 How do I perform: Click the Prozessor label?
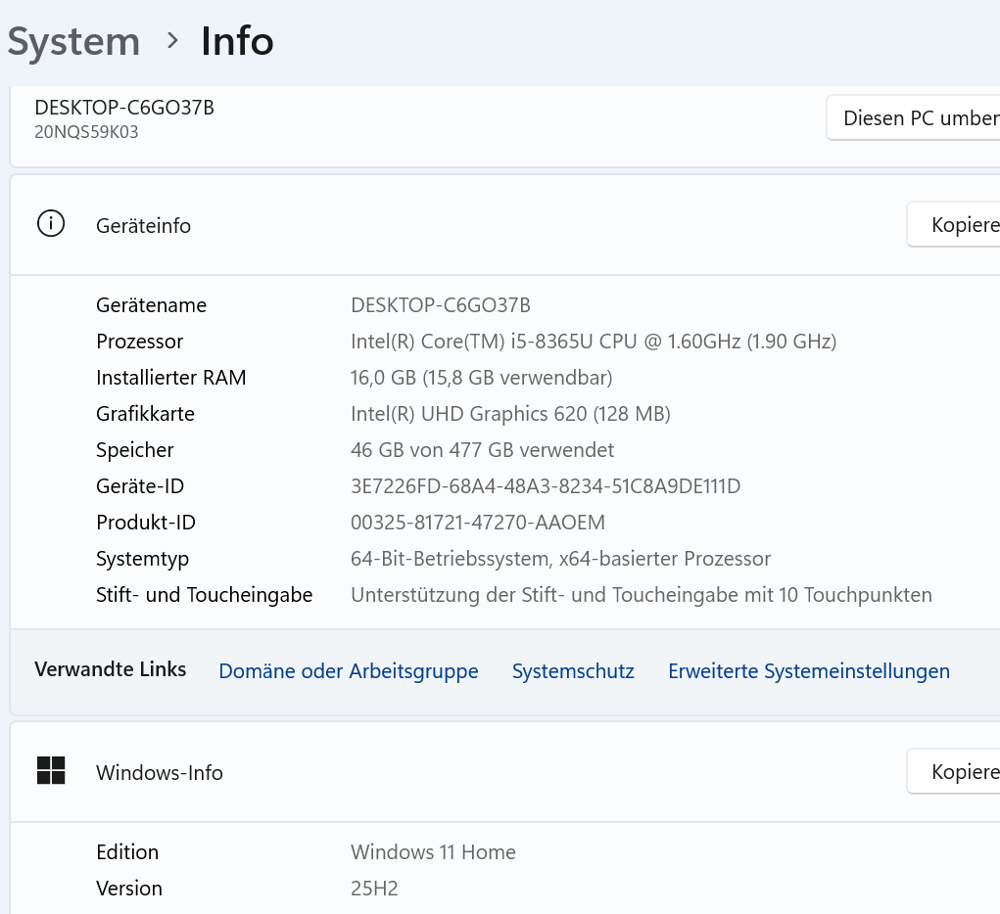[x=140, y=342]
